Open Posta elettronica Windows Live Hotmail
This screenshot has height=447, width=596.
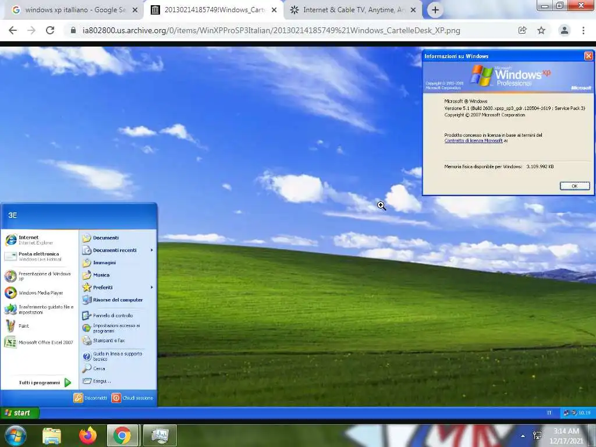39,257
